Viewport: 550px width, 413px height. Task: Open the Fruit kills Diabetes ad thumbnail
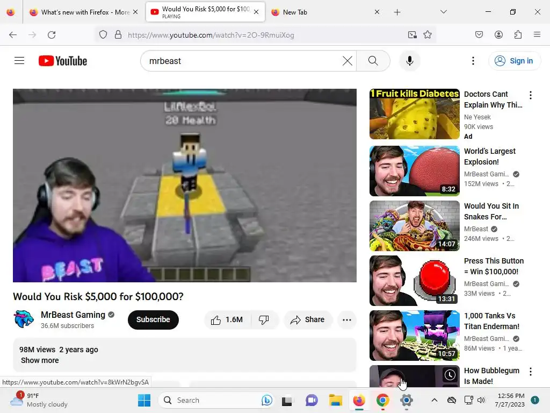point(414,114)
